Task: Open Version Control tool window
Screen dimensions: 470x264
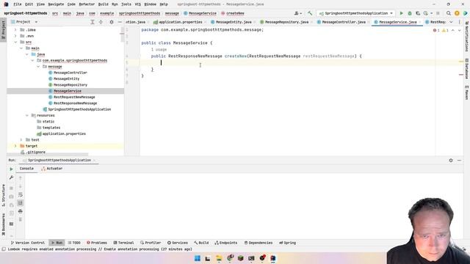Action: (28, 243)
